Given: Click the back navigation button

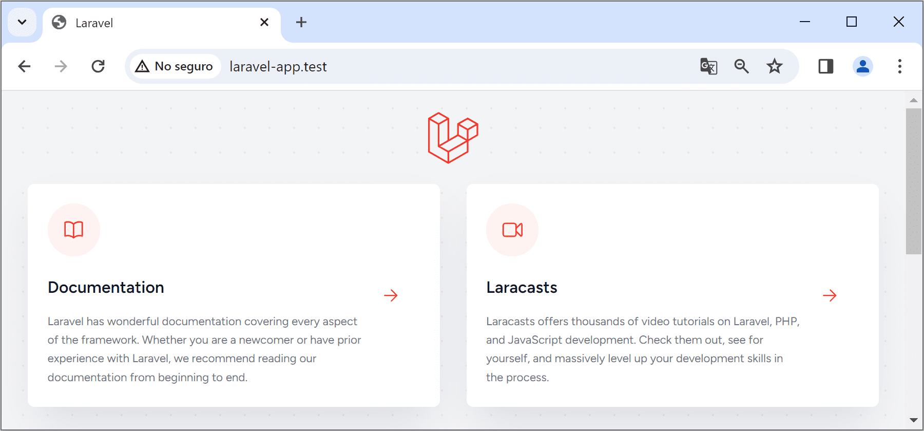Looking at the screenshot, I should click(24, 66).
